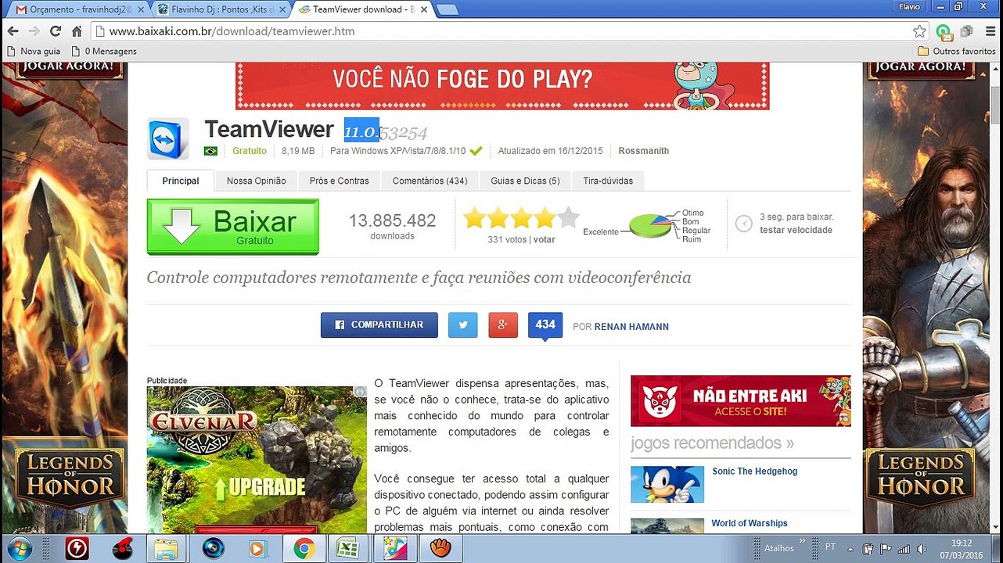This screenshot has width=1003, height=563.
Task: Click the taskbar clock showing 19:12
Action: (962, 548)
